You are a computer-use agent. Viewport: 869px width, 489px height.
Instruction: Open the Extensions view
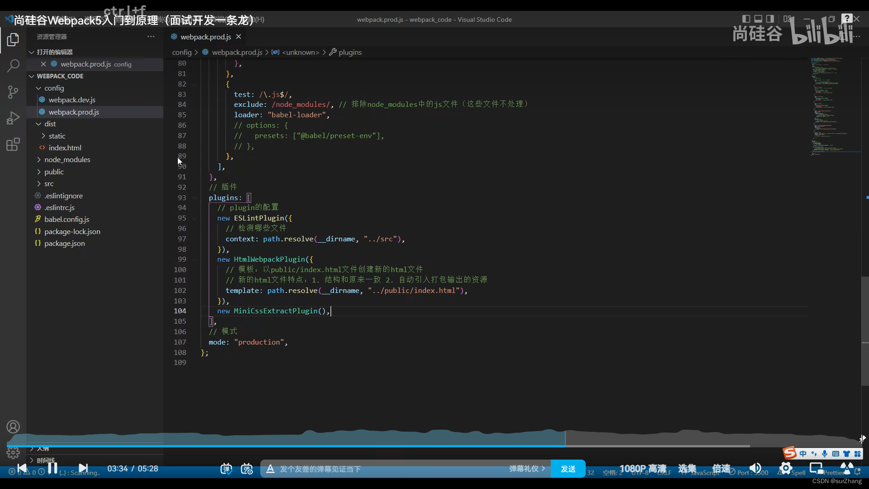pyautogui.click(x=13, y=144)
